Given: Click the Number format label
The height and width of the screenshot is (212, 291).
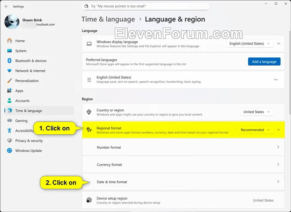Looking at the screenshot, I should point(109,148).
